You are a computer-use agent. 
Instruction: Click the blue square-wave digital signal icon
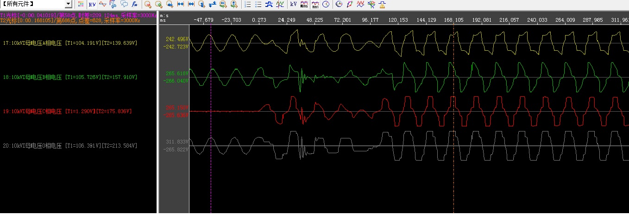[x=269, y=4]
